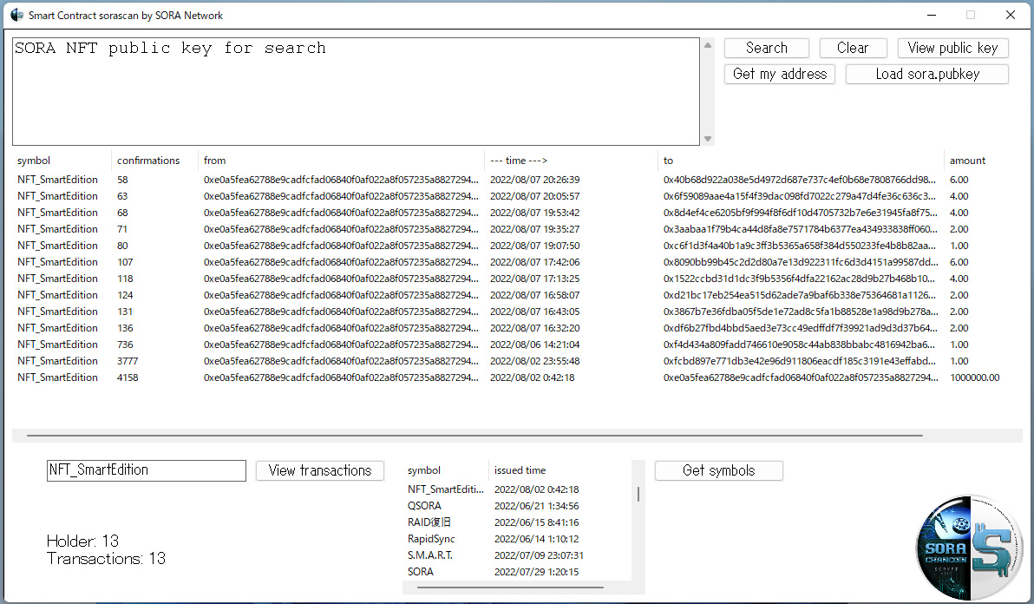Click the time 2022/08/07 20:26:39
Viewport: 1034px width, 604px height.
(x=535, y=180)
